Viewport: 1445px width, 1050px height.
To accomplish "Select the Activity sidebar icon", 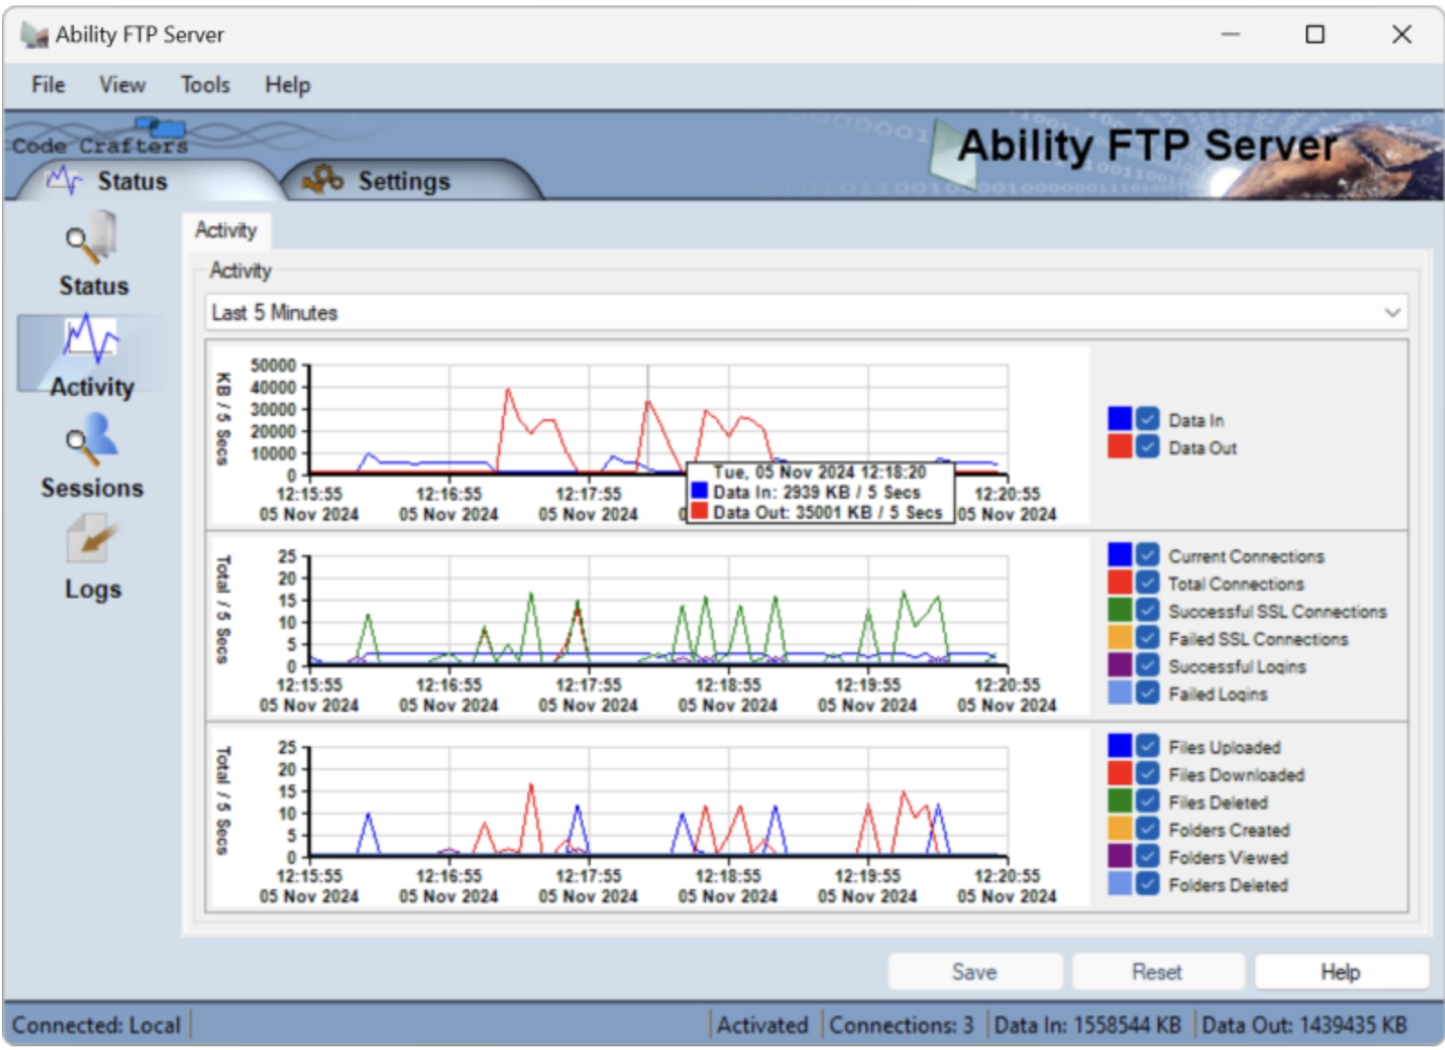I will (x=91, y=355).
